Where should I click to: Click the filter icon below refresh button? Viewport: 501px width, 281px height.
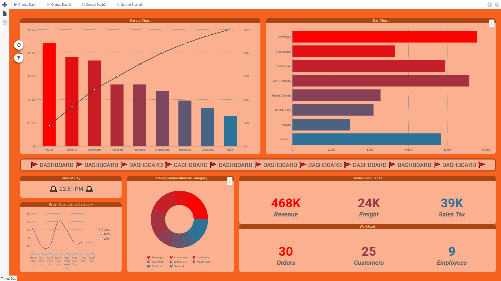(x=19, y=58)
